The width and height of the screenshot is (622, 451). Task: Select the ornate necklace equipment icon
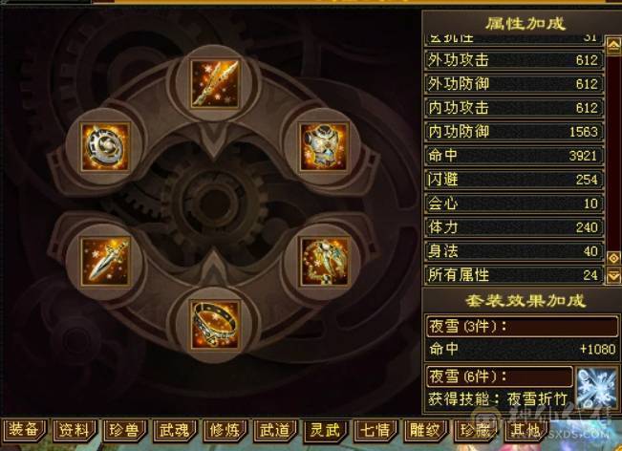(x=325, y=262)
